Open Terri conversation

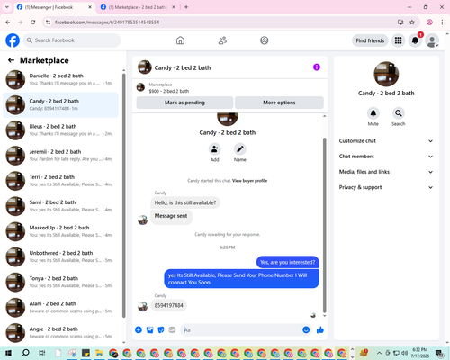(x=60, y=181)
